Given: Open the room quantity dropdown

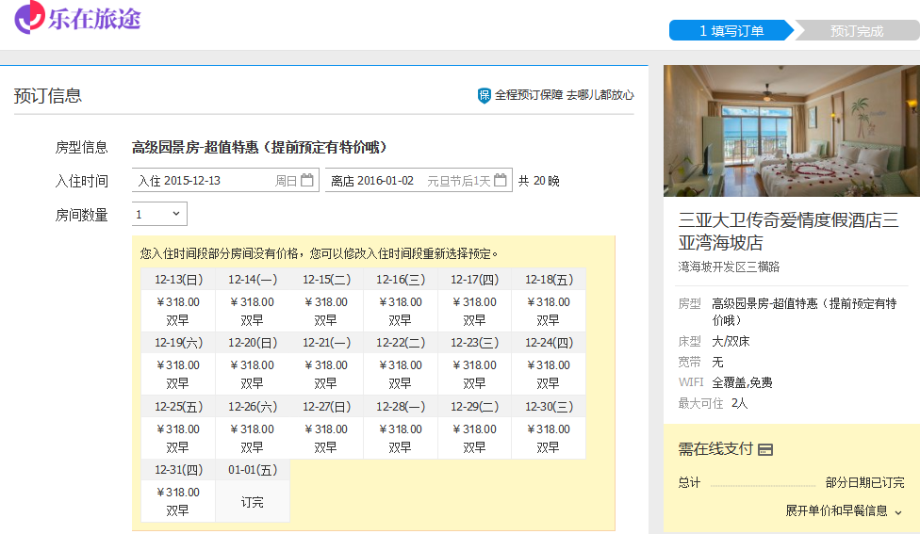Looking at the screenshot, I should pos(159,214).
